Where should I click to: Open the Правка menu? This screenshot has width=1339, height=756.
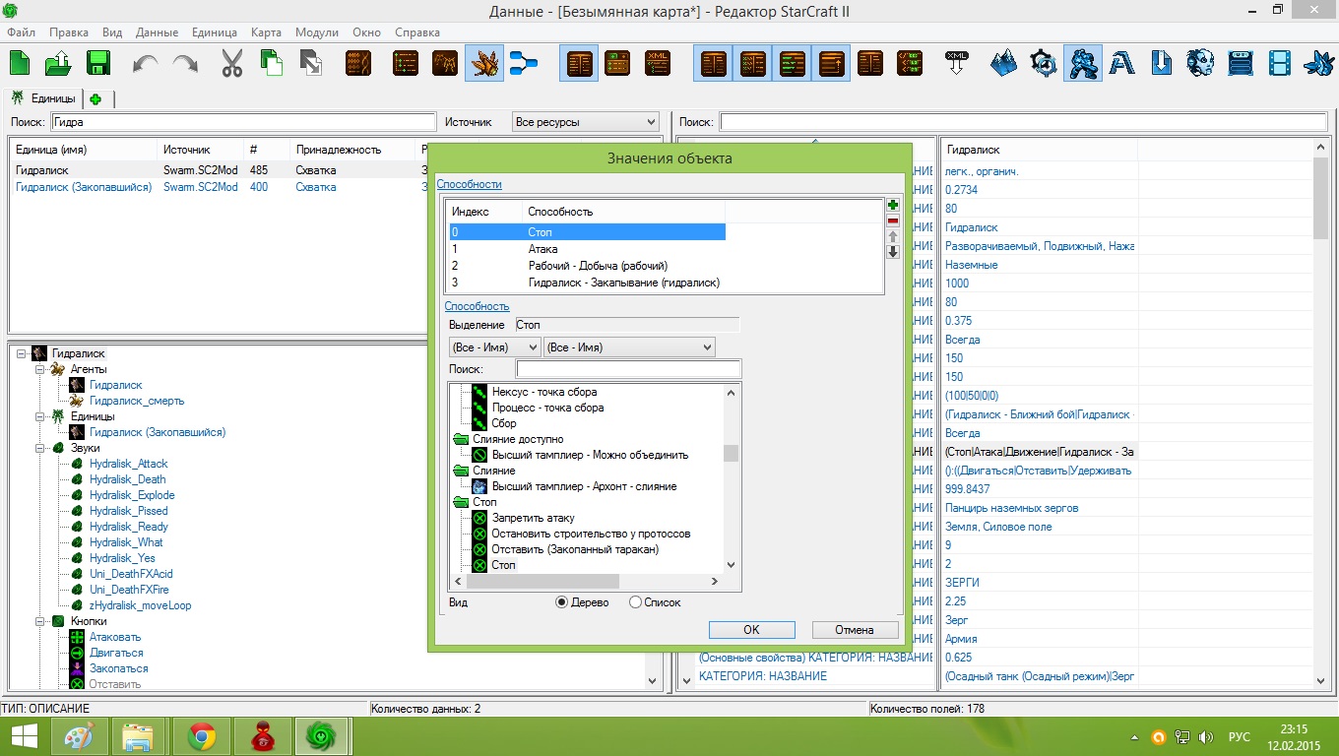tap(68, 32)
